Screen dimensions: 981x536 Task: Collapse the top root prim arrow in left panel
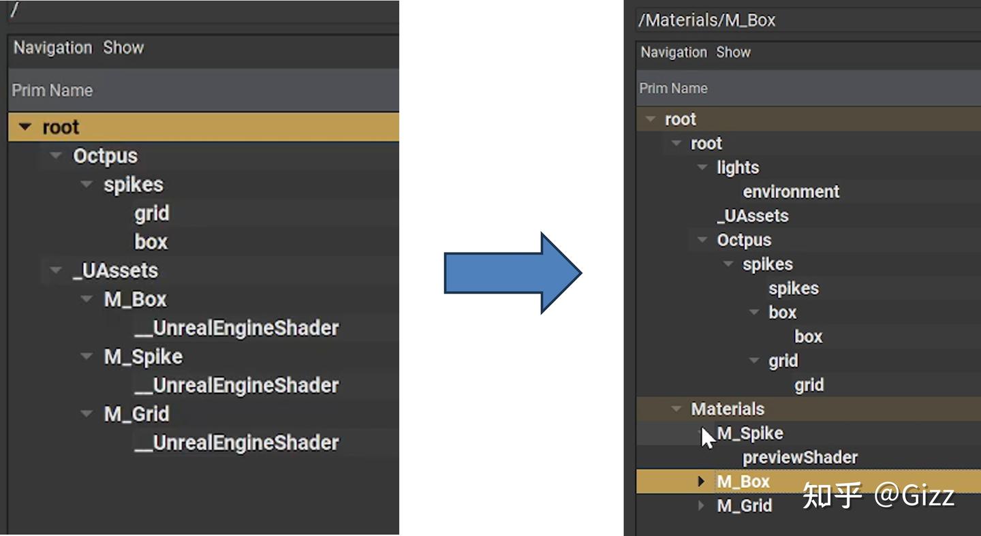(x=26, y=127)
